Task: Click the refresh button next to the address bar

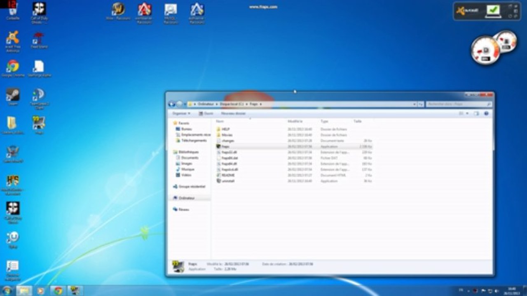Action: coord(421,104)
